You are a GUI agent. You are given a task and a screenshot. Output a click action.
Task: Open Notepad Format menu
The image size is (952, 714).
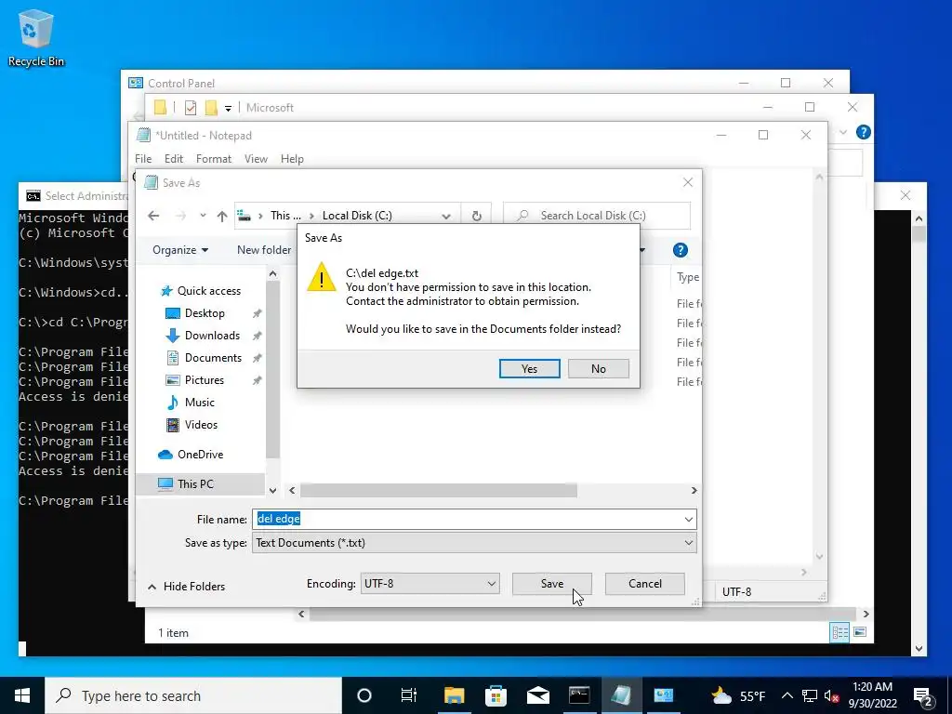click(x=214, y=159)
